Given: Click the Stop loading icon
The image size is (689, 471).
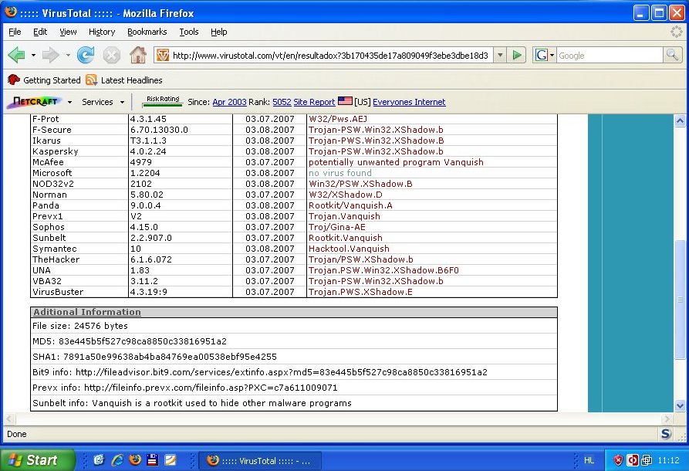Looking at the screenshot, I should coord(112,56).
